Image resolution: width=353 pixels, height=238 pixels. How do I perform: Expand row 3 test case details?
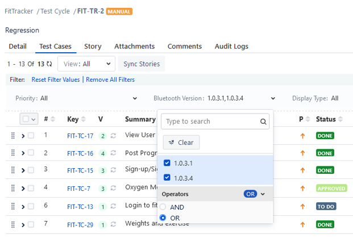23,170
